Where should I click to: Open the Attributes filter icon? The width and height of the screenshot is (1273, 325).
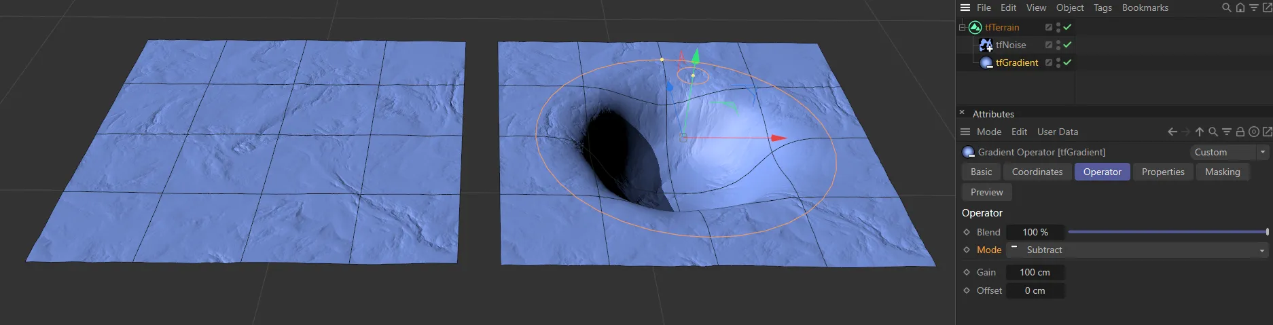point(1227,132)
